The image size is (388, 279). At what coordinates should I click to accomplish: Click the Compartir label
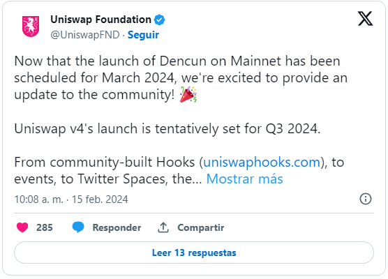coord(201,227)
